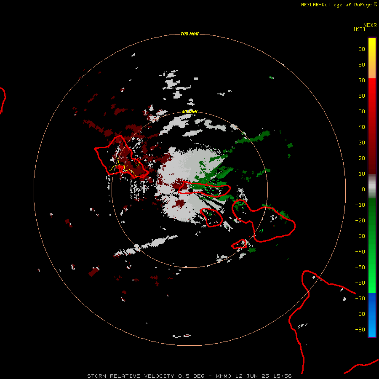
Task: Click the yellow segment of the velocity color bar
Action: [x=372, y=58]
